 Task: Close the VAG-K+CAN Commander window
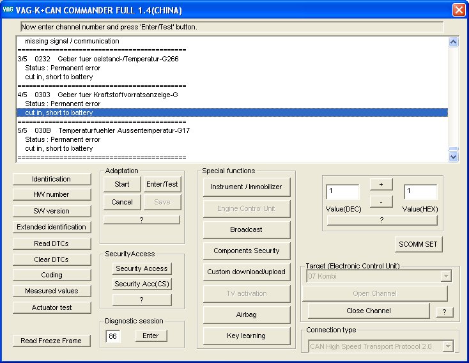point(459,10)
